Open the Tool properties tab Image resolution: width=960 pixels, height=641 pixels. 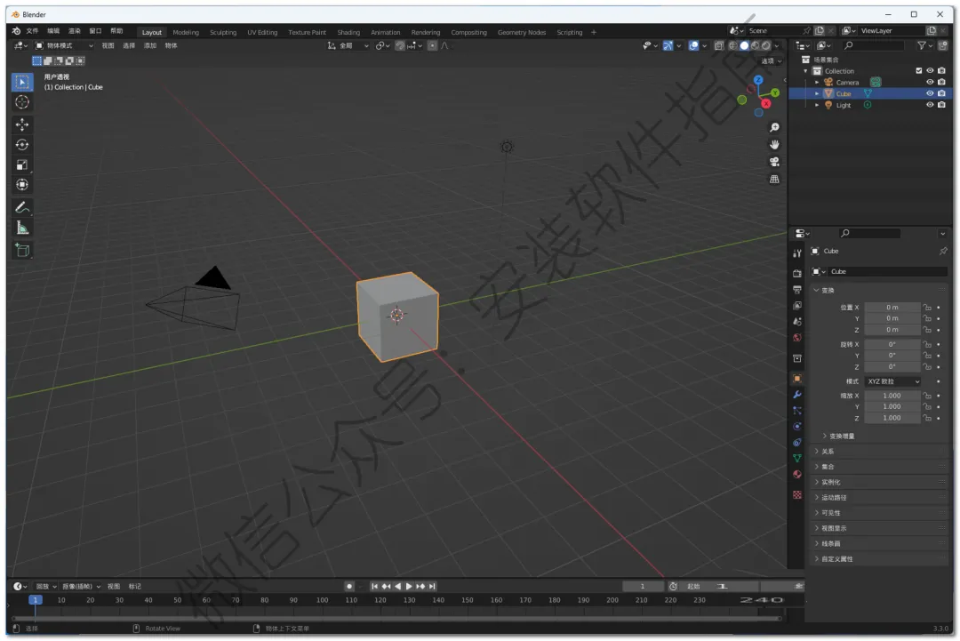coord(797,253)
